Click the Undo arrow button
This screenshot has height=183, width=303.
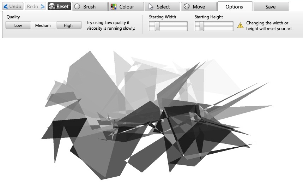13,6
